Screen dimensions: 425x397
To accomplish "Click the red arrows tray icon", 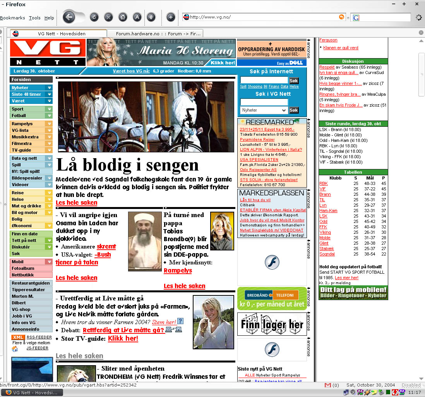I will [x=395, y=392].
